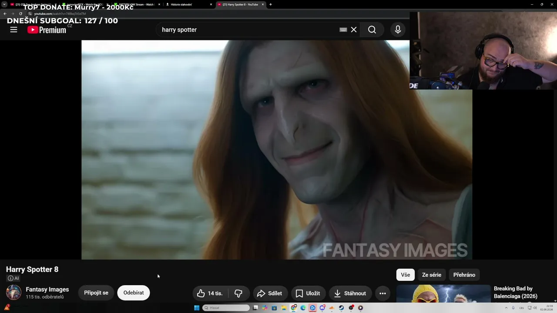This screenshot has width=557, height=313.
Task: Open the YouTube hamburger guide menu
Action: click(x=13, y=30)
